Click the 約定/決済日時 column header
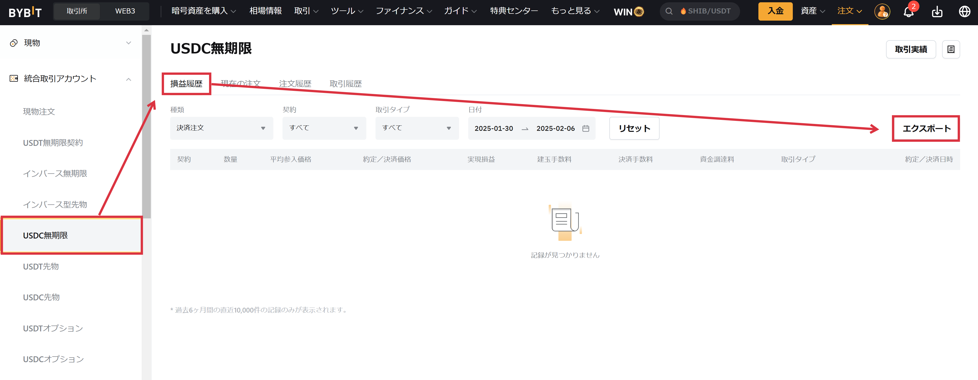The image size is (978, 380). pos(929,159)
